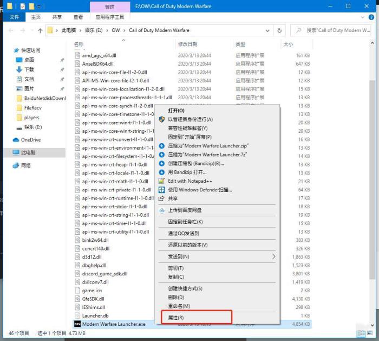Open the quick access toolbar customize dropdown

(x=39, y=7)
